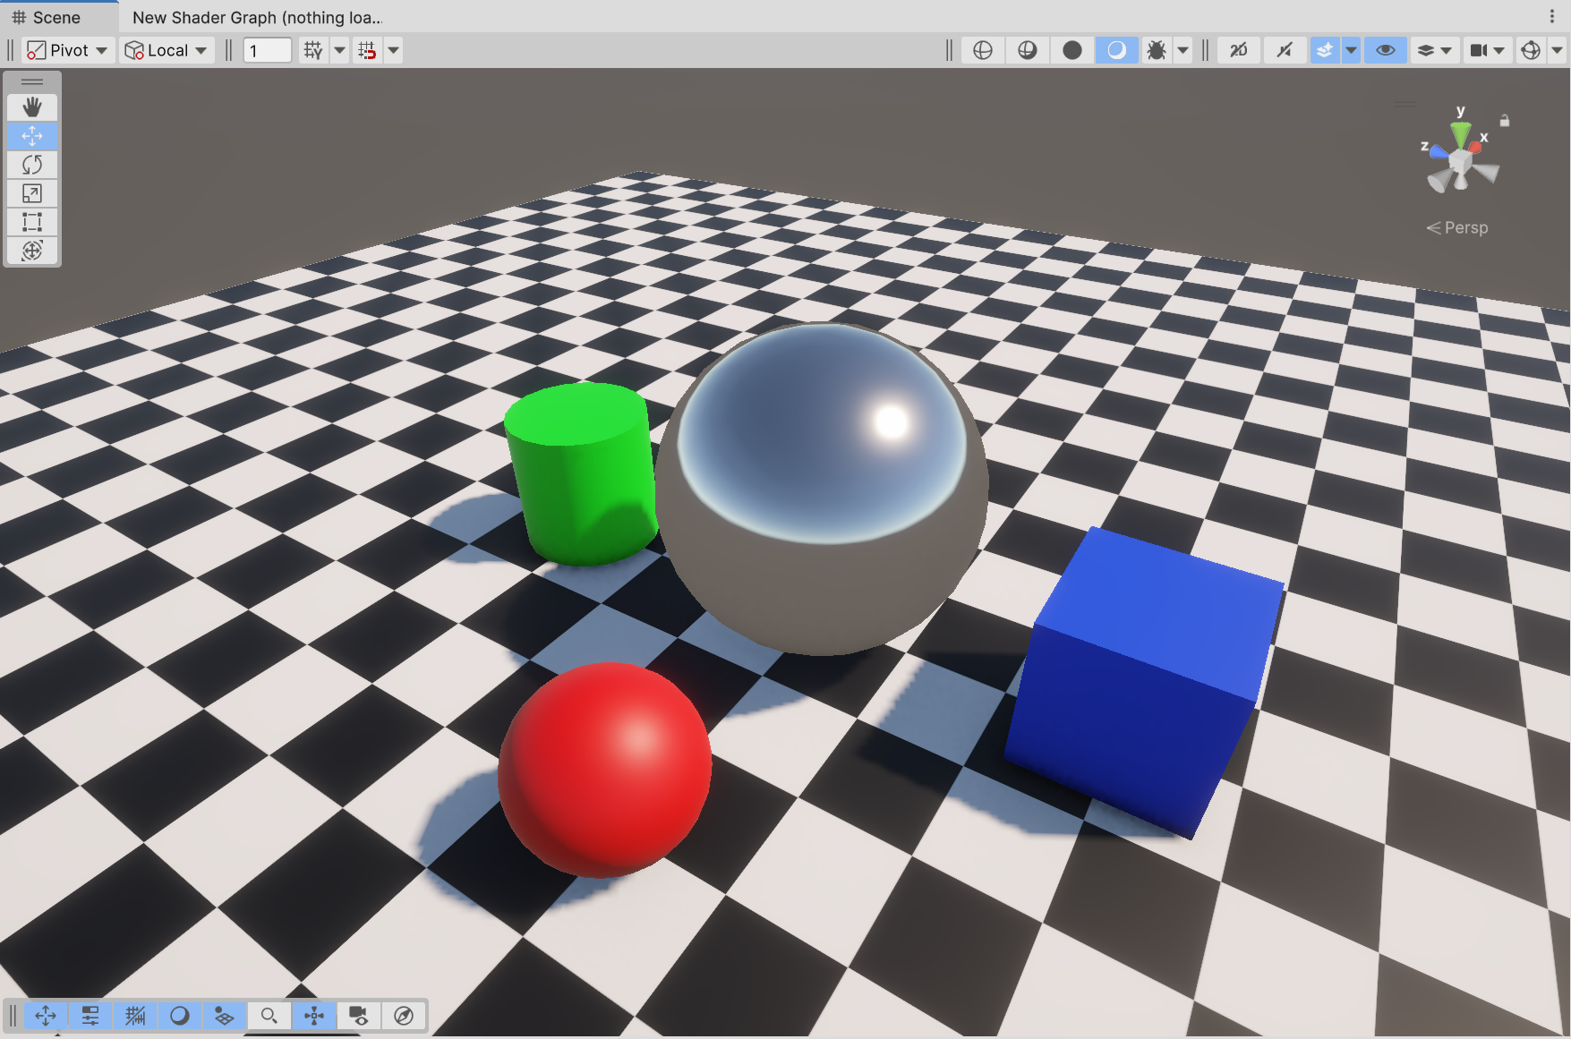Switch to wireframe draw mode
This screenshot has height=1039, width=1571.
pyautogui.click(x=983, y=50)
